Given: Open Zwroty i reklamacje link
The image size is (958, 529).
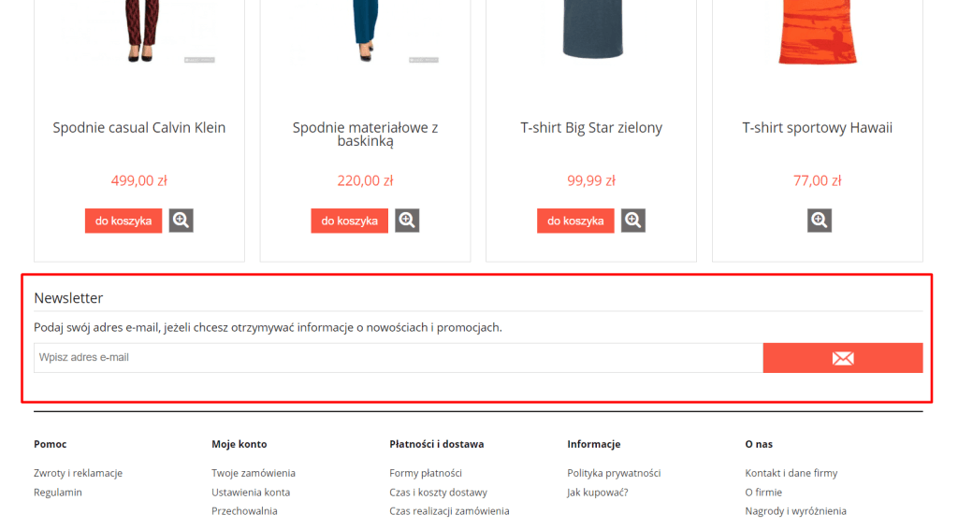Looking at the screenshot, I should coord(78,473).
